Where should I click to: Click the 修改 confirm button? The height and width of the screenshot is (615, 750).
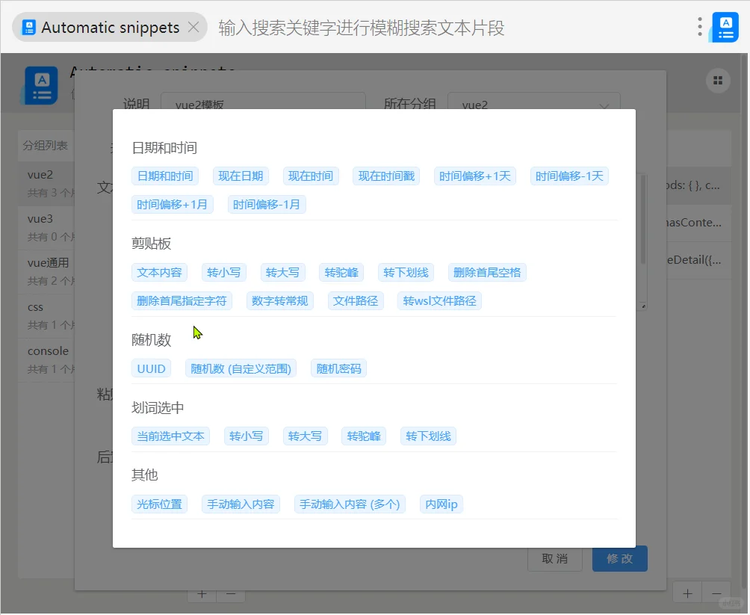pyautogui.click(x=619, y=558)
